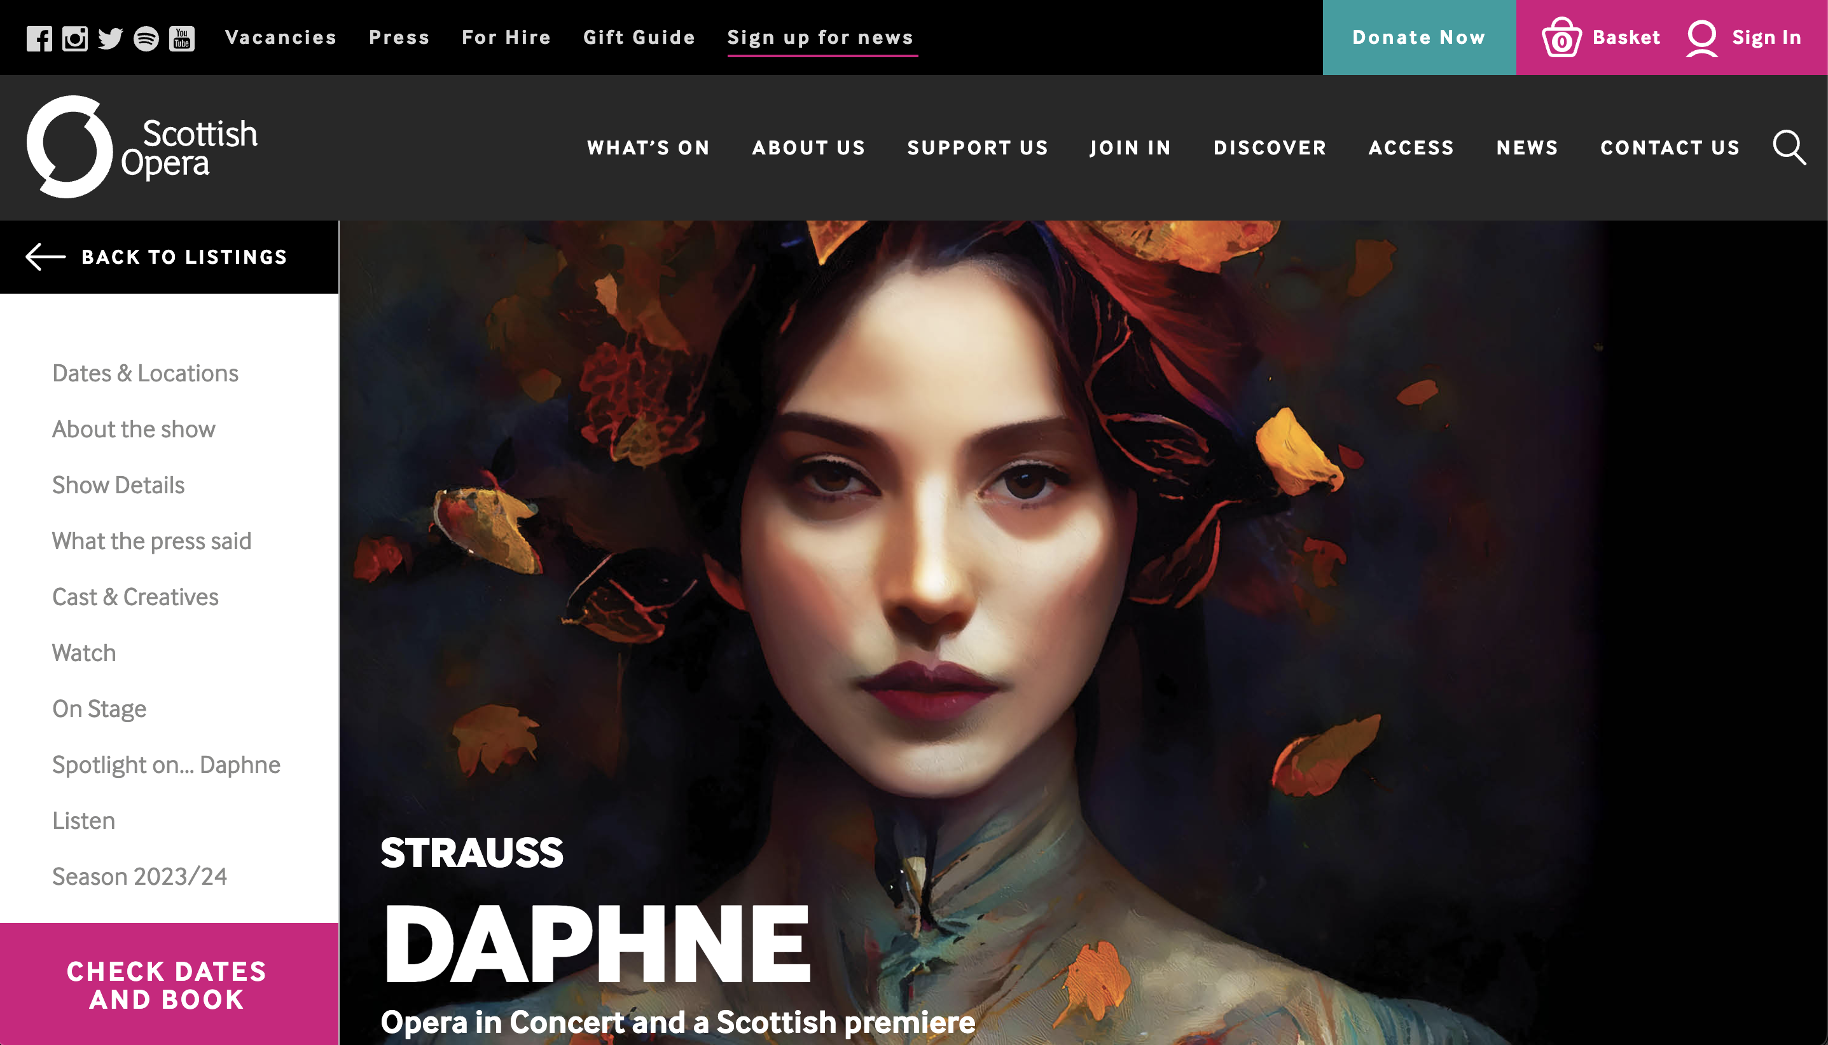Viewport: 1828px width, 1045px height.
Task: Open the Twitter bird icon
Action: coord(111,38)
